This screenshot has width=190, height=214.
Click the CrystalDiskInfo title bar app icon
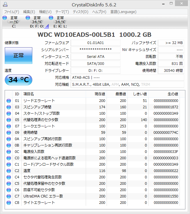(x=5, y=5)
